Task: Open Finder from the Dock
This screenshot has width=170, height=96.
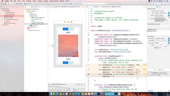Action: point(51,94)
